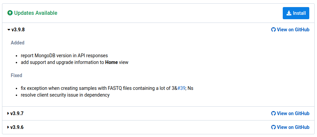Click the GitHub icon for v3.9.7
Screen dimensions: 317x137
click(273, 113)
